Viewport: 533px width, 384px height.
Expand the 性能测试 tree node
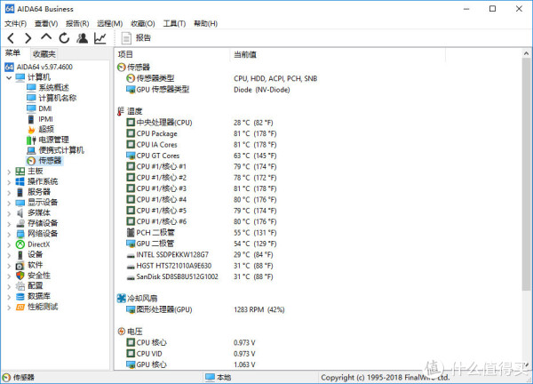pyautogui.click(x=9, y=308)
